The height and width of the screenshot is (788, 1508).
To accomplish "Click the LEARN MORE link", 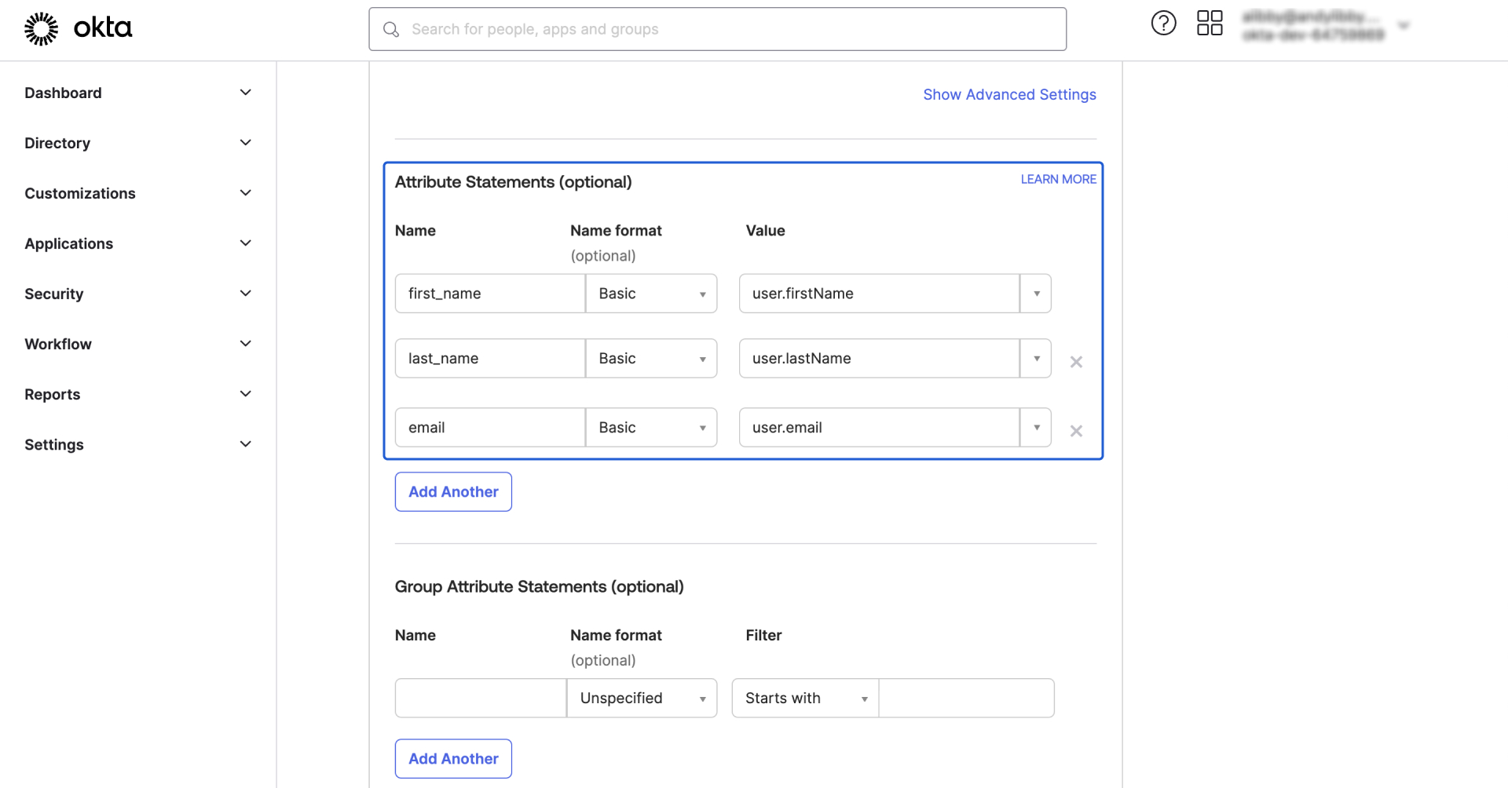I will (1058, 180).
